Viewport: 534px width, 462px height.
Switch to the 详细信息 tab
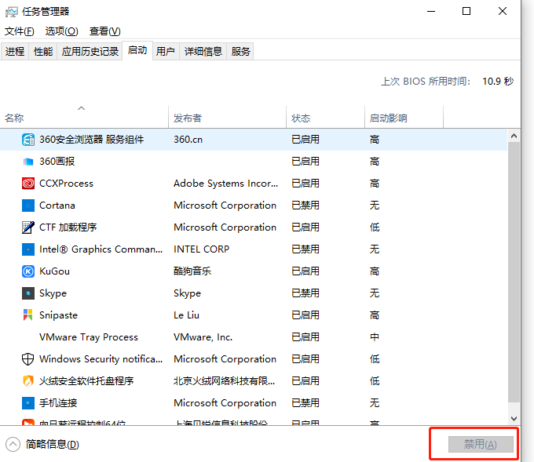pos(203,52)
